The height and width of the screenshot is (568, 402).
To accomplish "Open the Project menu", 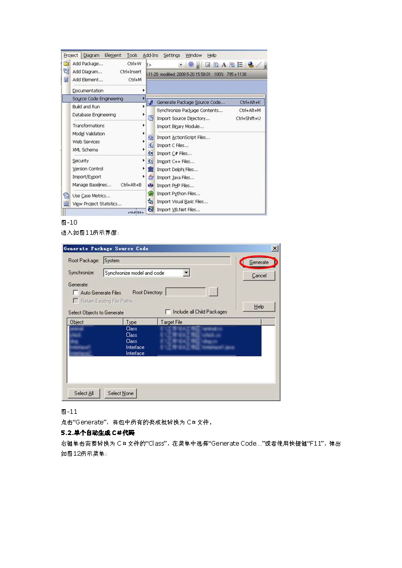I will 71,56.
